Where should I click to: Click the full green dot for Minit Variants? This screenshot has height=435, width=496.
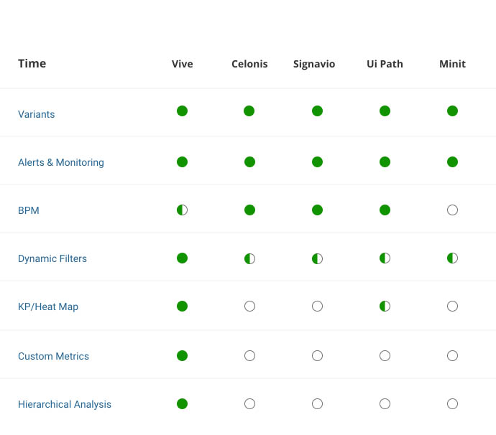[452, 111]
